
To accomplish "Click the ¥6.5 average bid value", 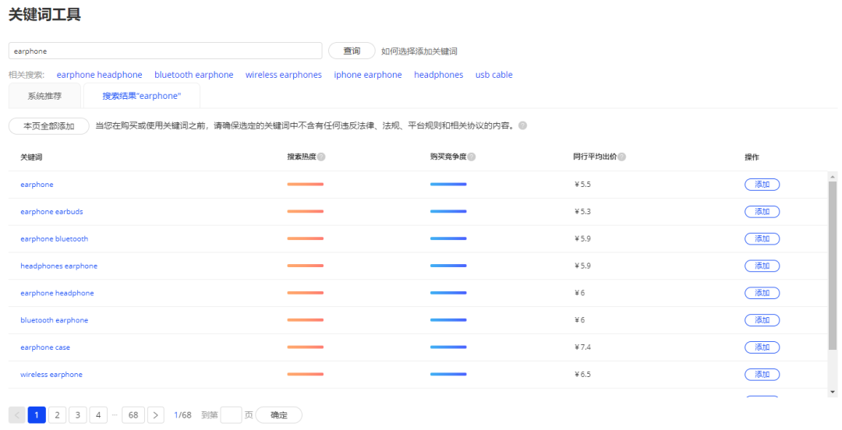I will [582, 374].
